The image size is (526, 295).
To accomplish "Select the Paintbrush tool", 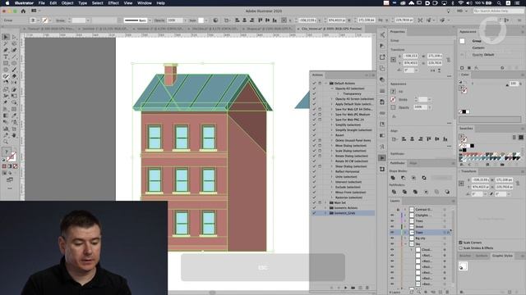I will 14,70.
